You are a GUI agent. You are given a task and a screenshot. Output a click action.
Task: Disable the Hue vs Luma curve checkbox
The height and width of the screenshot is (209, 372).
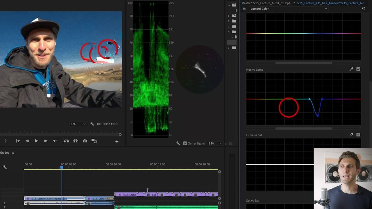tap(358, 69)
